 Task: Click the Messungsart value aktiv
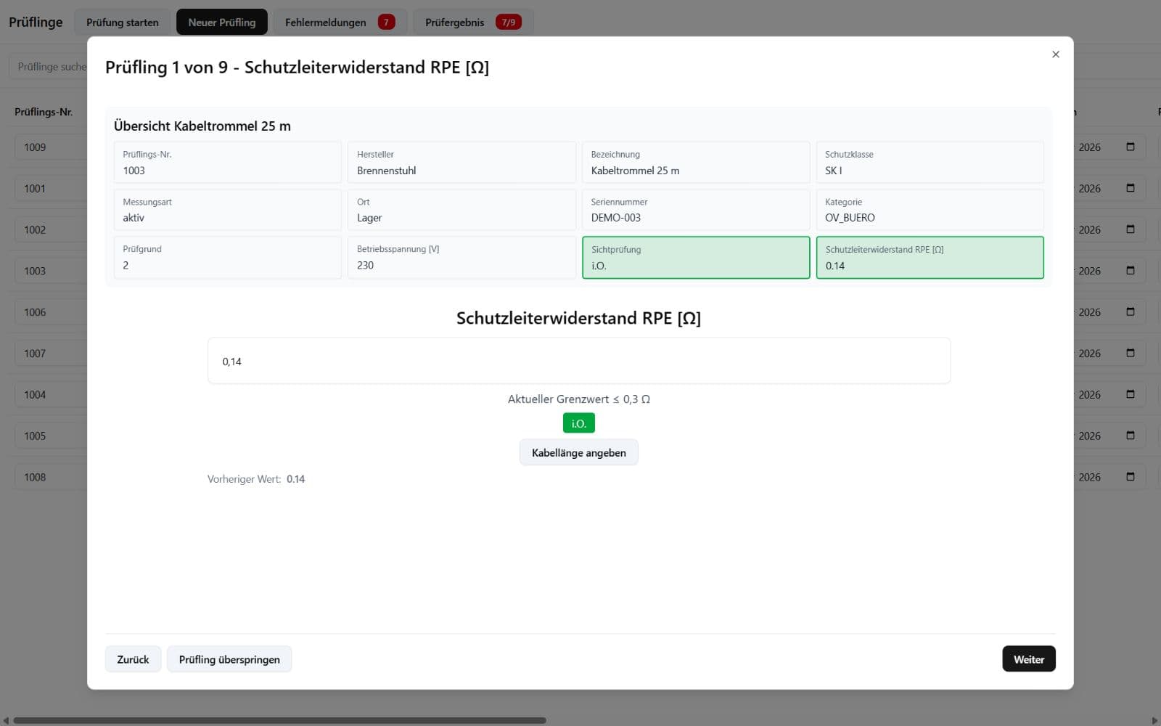click(134, 218)
